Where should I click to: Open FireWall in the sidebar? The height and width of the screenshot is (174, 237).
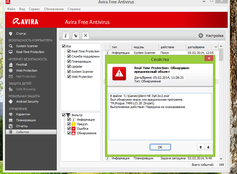pos(21,65)
